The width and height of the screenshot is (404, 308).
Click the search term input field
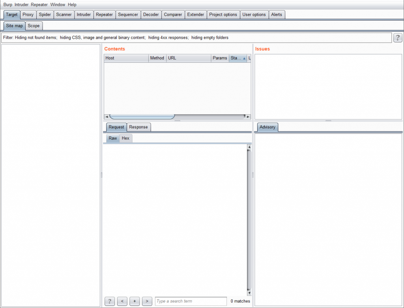pos(191,301)
